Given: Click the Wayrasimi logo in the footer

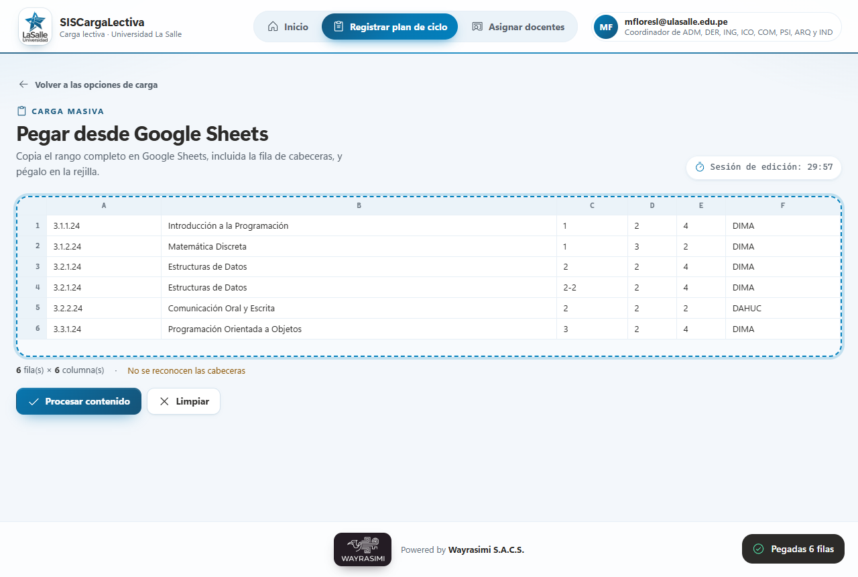Looking at the screenshot, I should click(x=363, y=549).
